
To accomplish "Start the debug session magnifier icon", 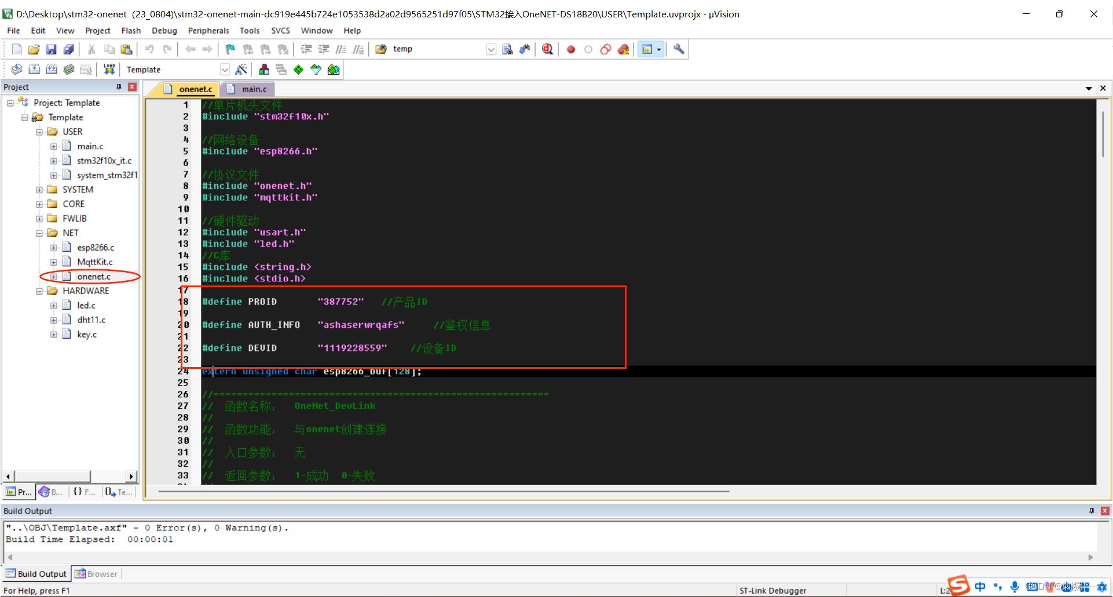I will tap(547, 49).
